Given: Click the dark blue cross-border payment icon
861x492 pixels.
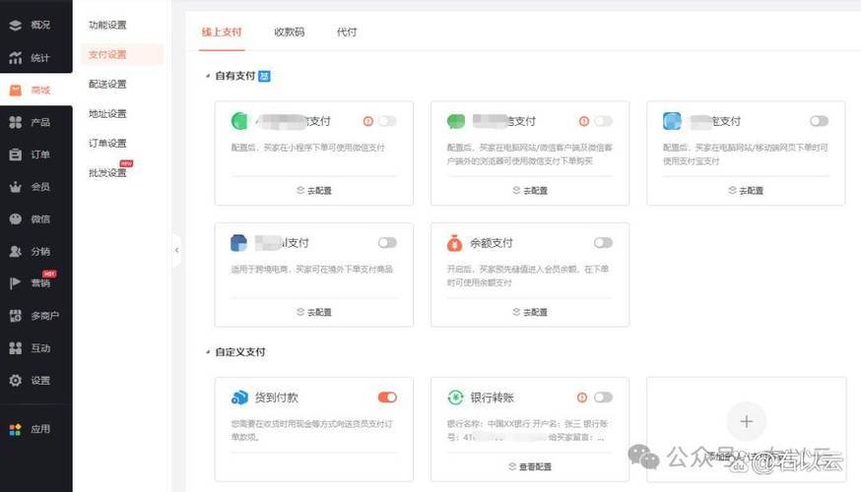Looking at the screenshot, I should [x=238, y=242].
